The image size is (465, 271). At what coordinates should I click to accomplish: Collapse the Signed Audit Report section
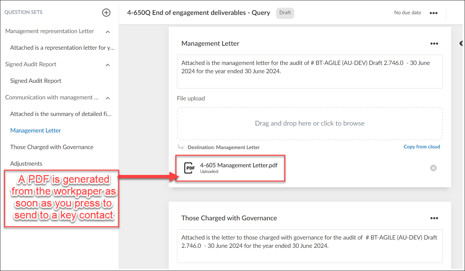pos(108,65)
